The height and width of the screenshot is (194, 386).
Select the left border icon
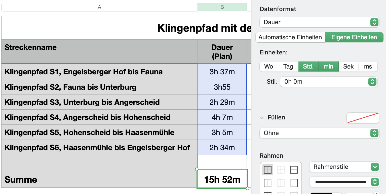[268, 183]
